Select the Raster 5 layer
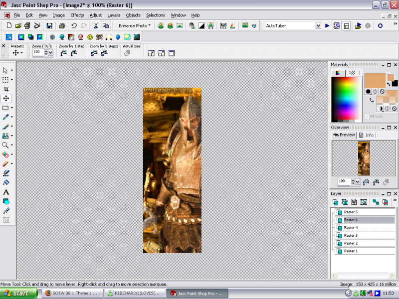 (365, 212)
